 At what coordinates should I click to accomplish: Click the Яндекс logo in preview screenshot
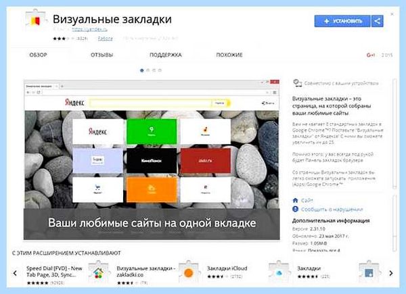click(74, 103)
